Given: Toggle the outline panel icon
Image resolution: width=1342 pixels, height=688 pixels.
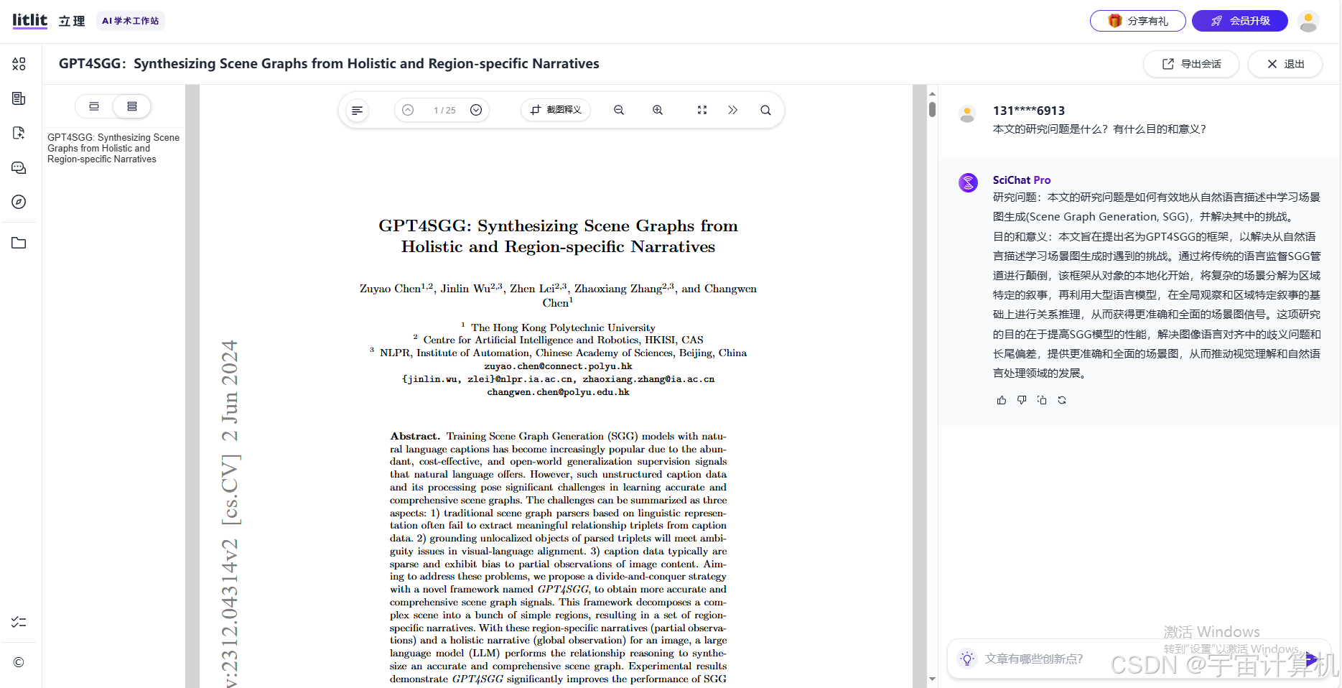Looking at the screenshot, I should (x=357, y=110).
